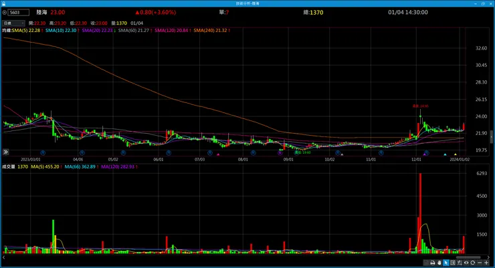The height and width of the screenshot is (268, 495).
Task: Click the SMA(5) moving average label
Action: [26, 31]
